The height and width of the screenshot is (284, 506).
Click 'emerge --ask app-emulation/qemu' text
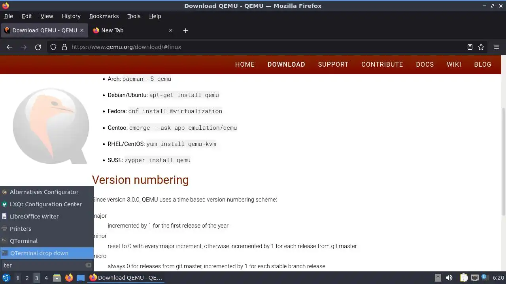[x=183, y=128]
